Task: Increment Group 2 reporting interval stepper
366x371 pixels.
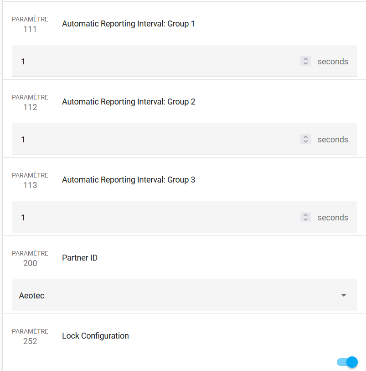Action: [x=305, y=137]
